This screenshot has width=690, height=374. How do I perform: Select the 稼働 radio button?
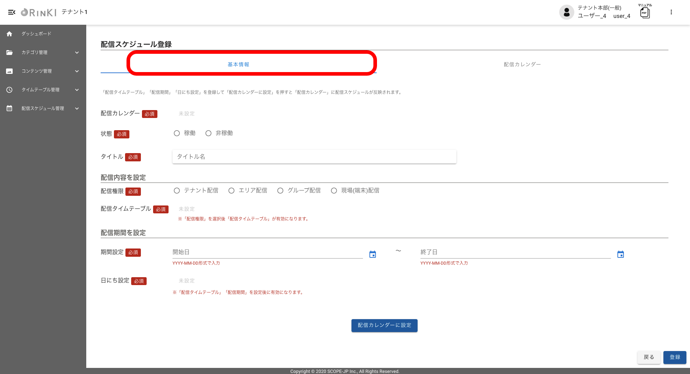pos(177,133)
